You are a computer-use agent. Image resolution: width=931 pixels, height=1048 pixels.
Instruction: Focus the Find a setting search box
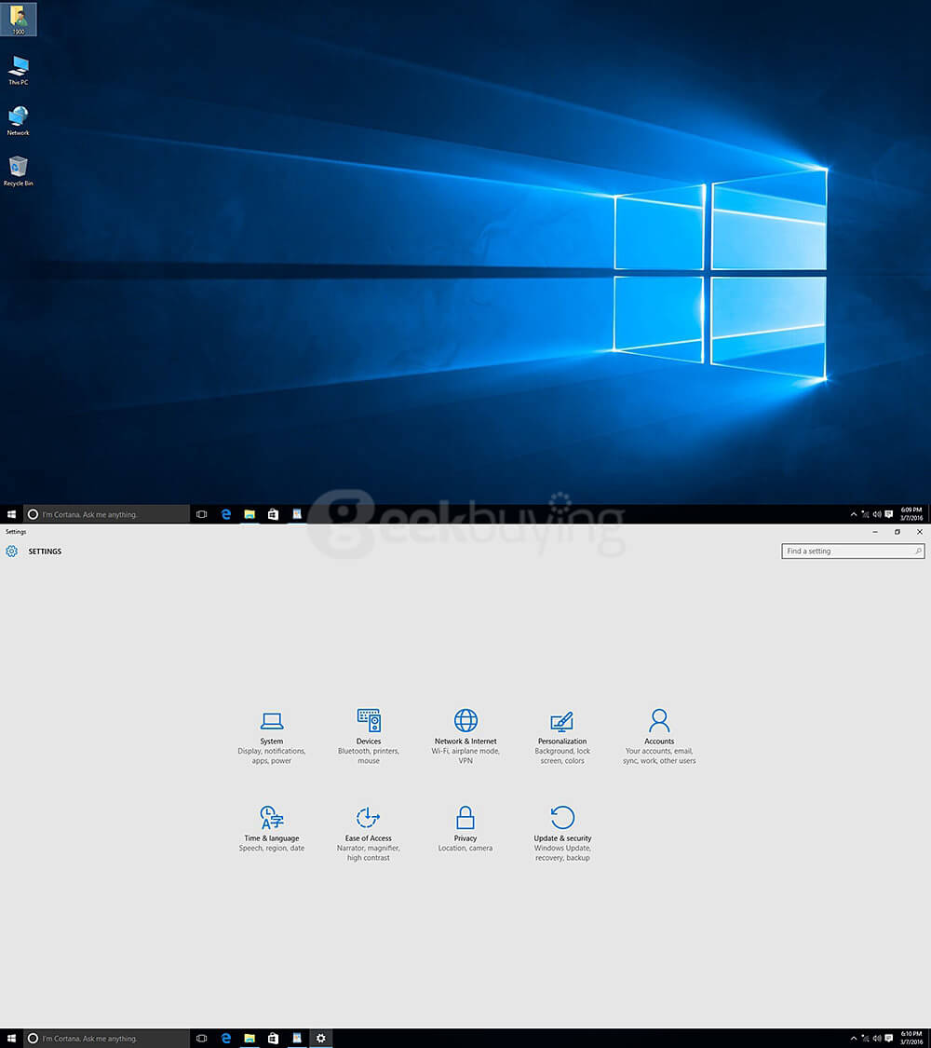853,551
